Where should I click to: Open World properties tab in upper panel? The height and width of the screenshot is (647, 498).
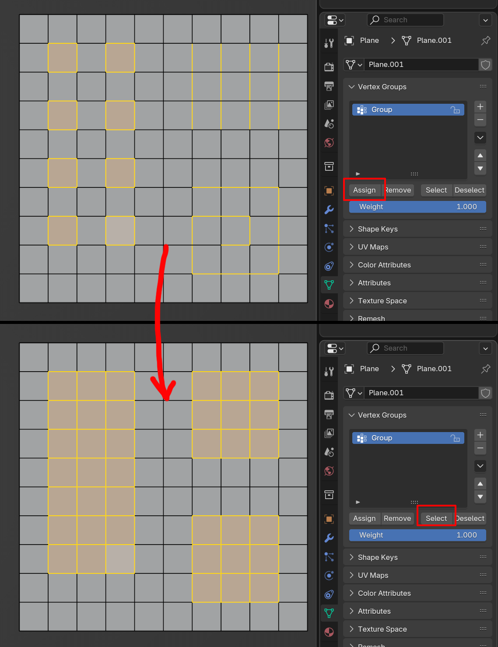tap(329, 143)
